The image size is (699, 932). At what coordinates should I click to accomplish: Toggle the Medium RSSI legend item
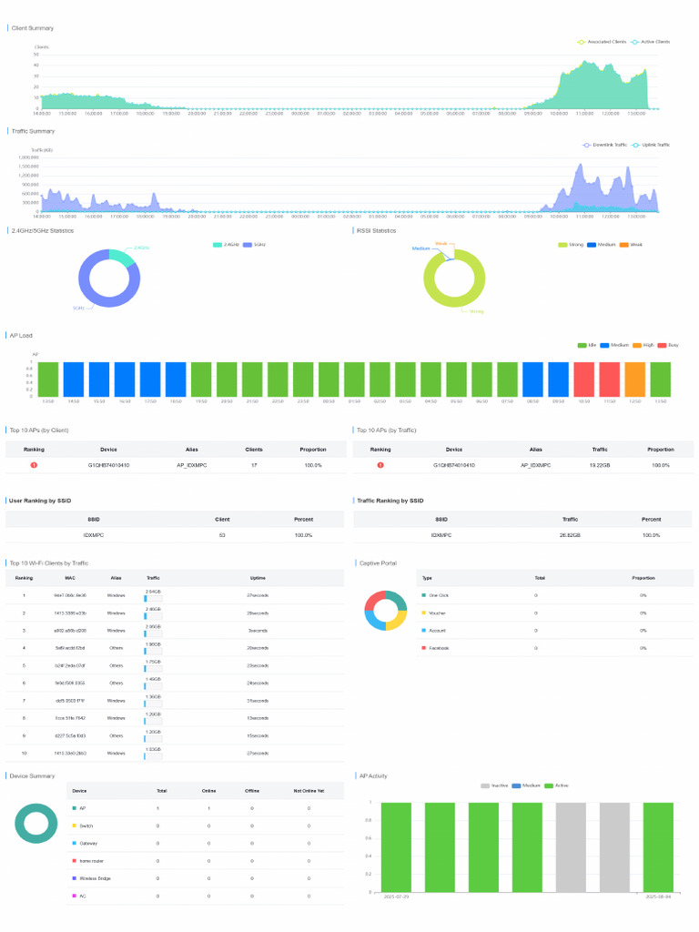tap(601, 244)
